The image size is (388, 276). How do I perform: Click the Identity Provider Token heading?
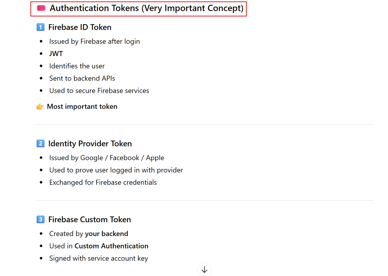[90, 144]
